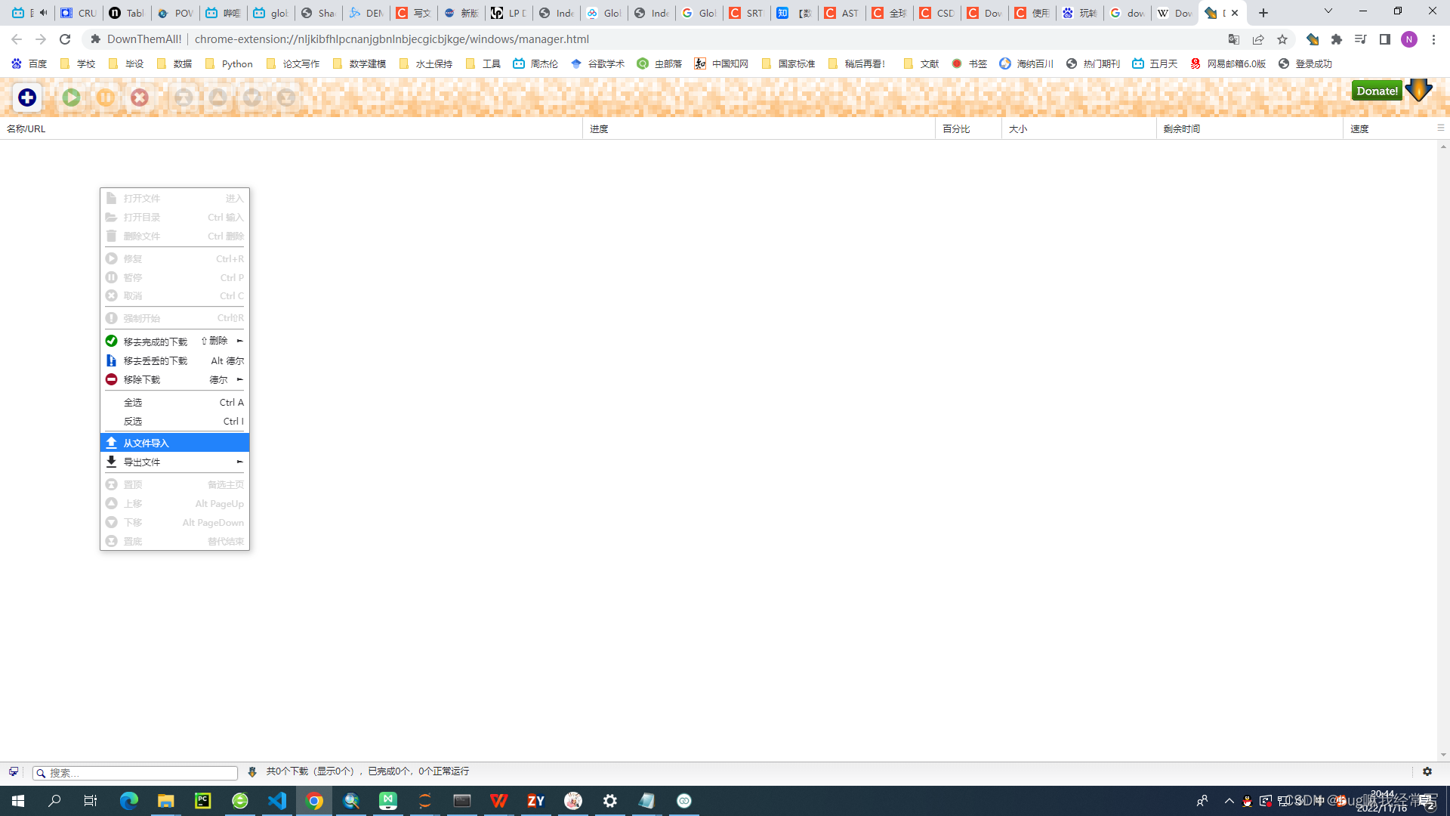
Task: Click the red cancel downloads icon
Action: [x=140, y=97]
